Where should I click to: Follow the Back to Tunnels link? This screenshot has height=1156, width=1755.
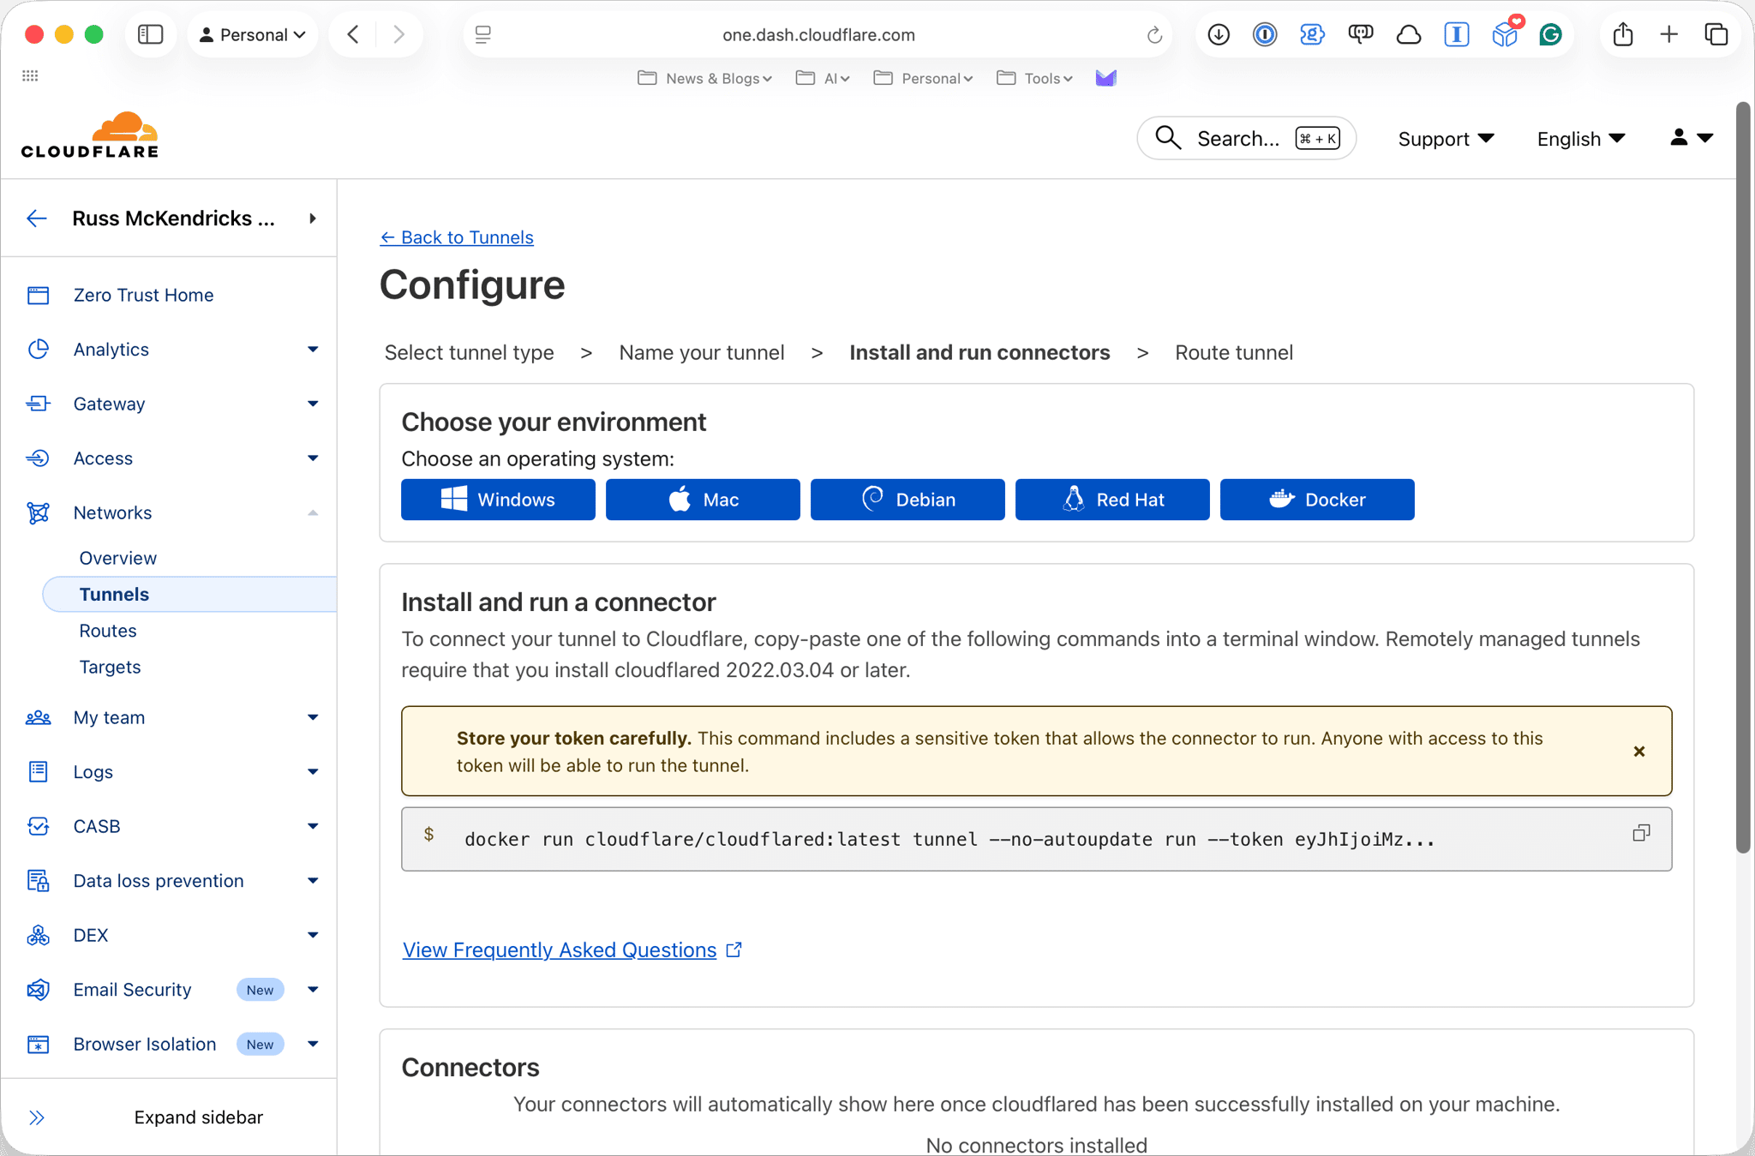(x=457, y=237)
